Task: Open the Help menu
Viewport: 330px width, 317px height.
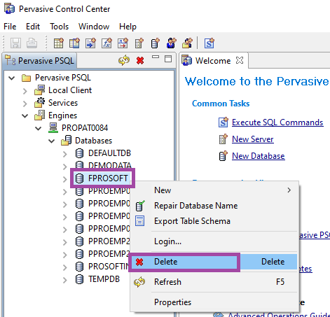Action: (128, 27)
